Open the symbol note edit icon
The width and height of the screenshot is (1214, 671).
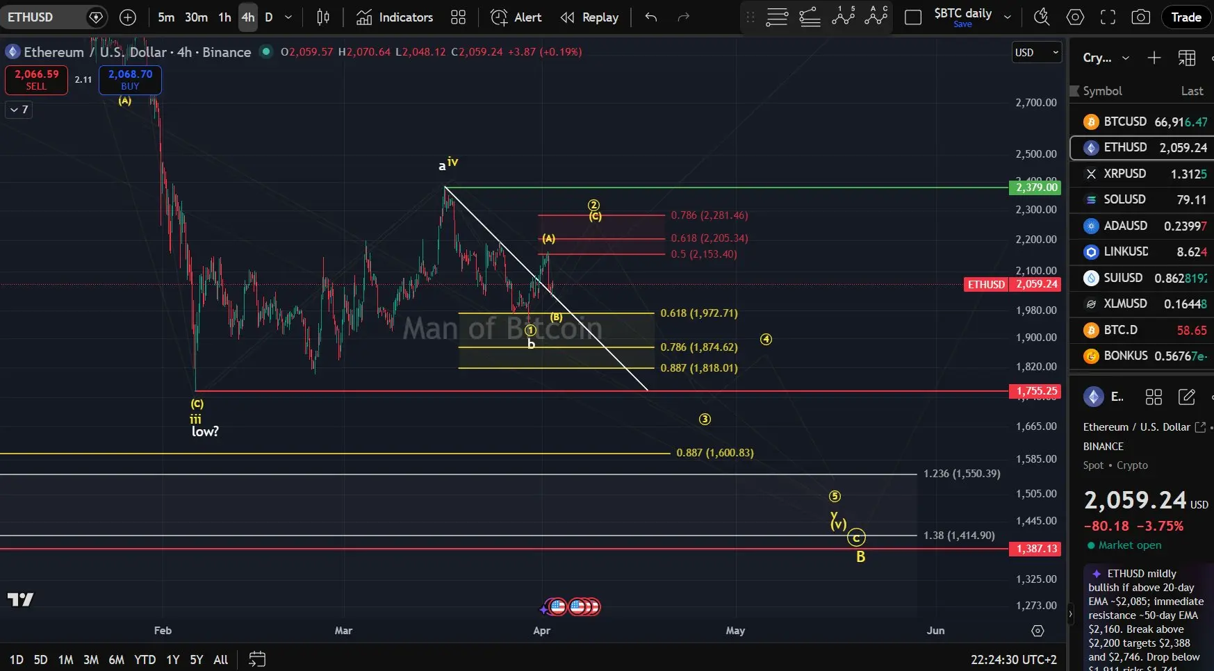pyautogui.click(x=1187, y=397)
